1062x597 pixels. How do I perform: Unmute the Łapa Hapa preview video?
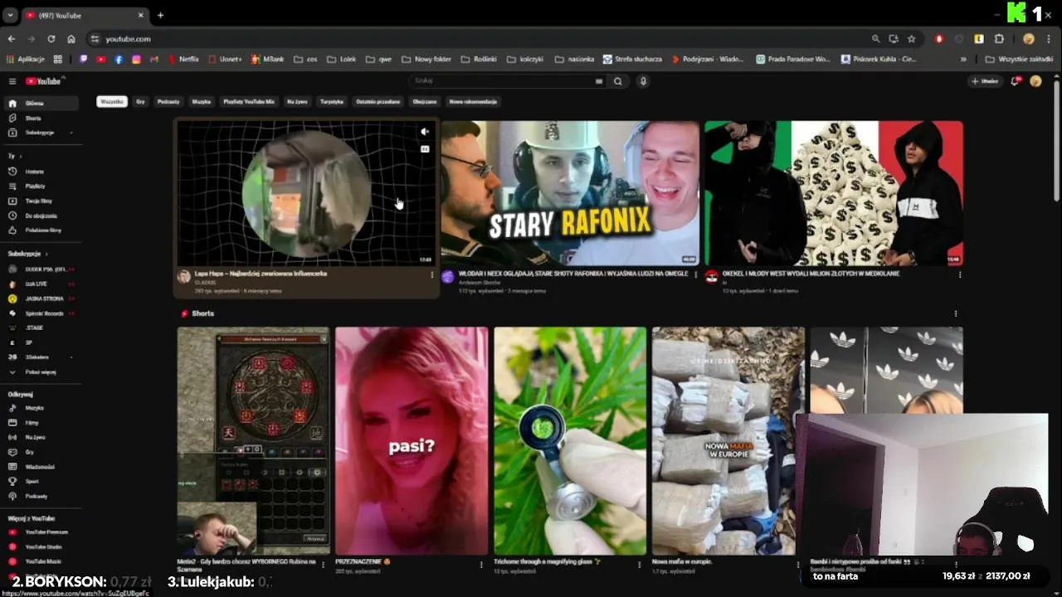(x=425, y=132)
